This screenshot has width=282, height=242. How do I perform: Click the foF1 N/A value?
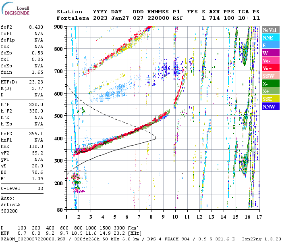tap(39, 33)
